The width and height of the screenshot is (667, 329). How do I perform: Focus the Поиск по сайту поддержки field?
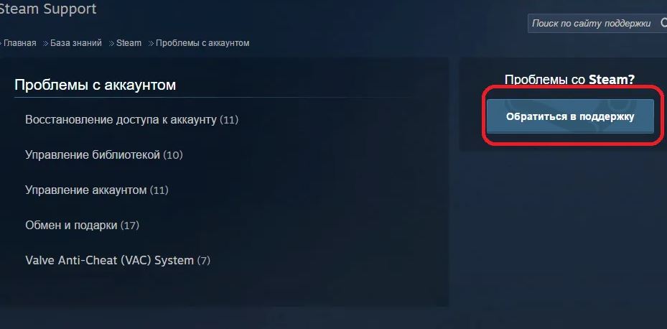[594, 23]
